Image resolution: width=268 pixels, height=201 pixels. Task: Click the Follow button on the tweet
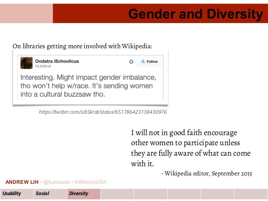[149, 62]
